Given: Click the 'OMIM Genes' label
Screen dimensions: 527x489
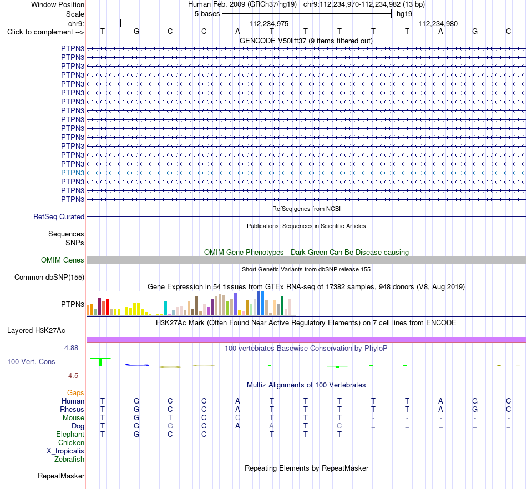Looking at the screenshot, I should [63, 260].
